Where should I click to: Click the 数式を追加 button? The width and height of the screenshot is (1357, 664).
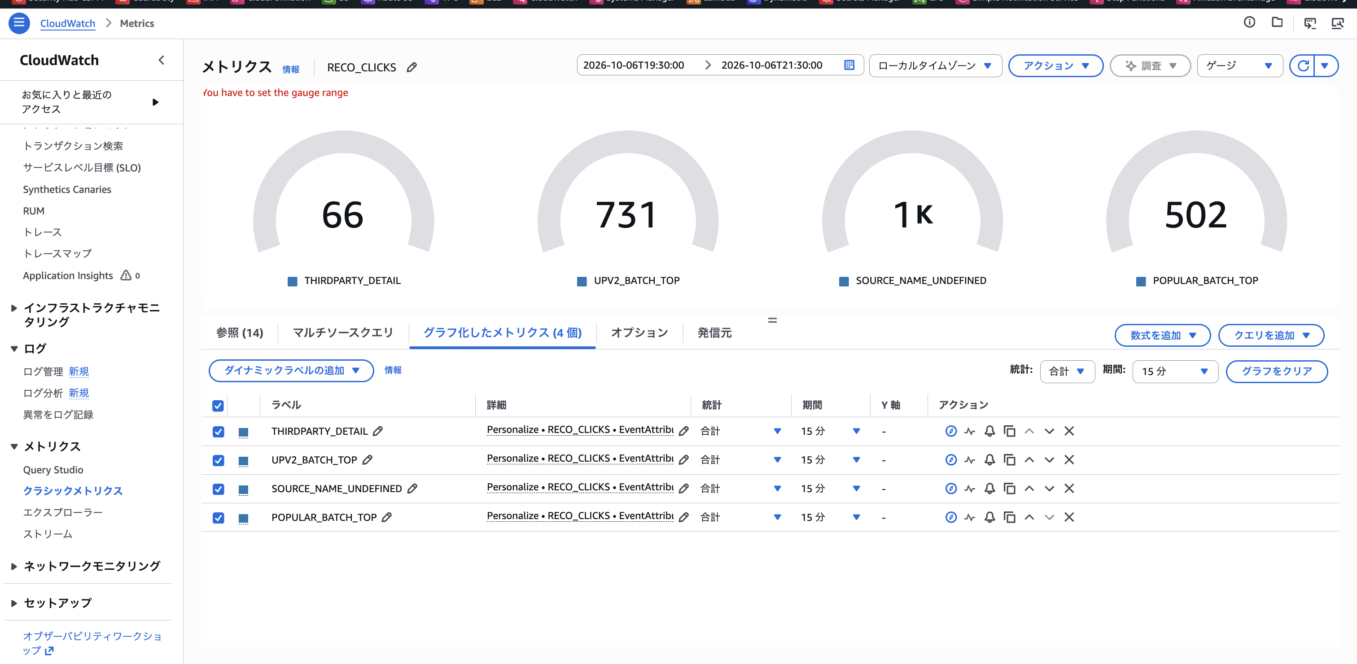click(x=1162, y=336)
